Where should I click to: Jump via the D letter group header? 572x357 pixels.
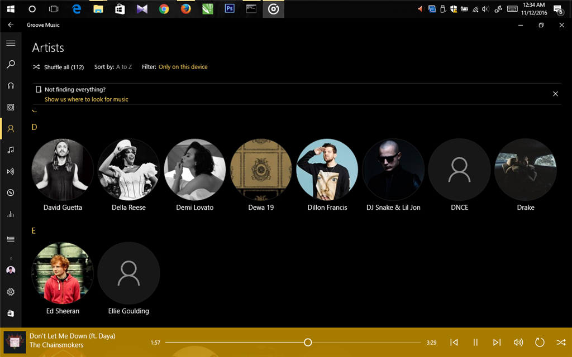(34, 127)
